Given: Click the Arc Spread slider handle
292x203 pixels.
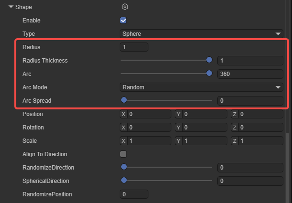Looking at the screenshot, I should (x=124, y=100).
